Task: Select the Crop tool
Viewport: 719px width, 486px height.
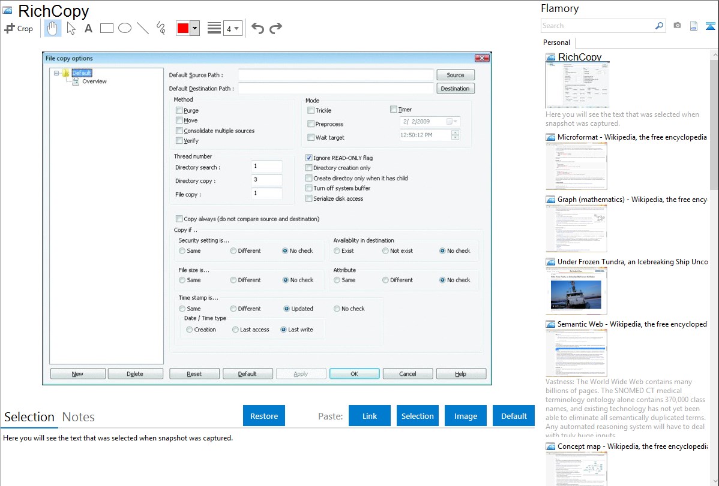Action: tap(19, 28)
